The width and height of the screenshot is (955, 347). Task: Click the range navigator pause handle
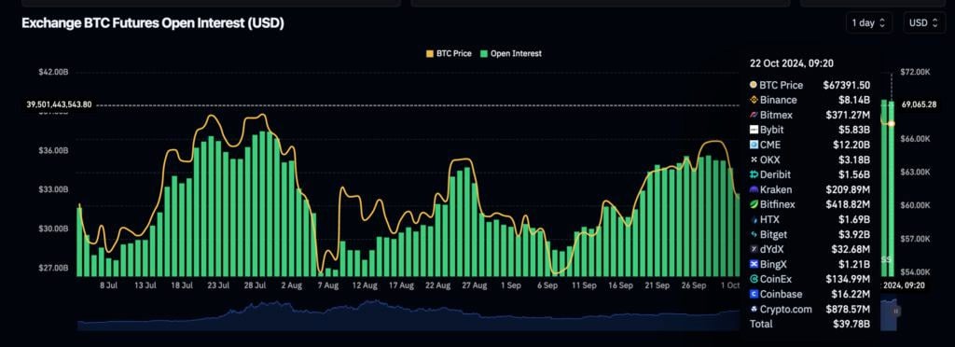[896, 311]
